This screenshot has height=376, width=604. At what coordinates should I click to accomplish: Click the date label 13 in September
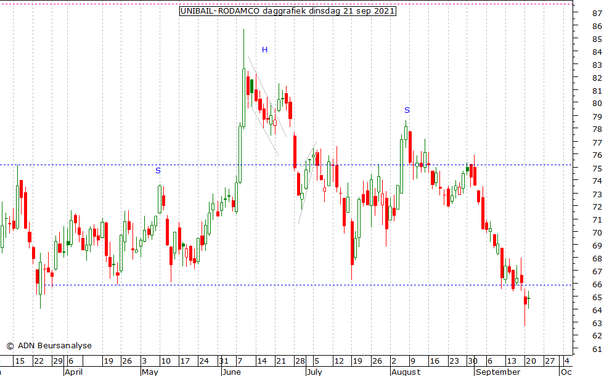(x=511, y=361)
